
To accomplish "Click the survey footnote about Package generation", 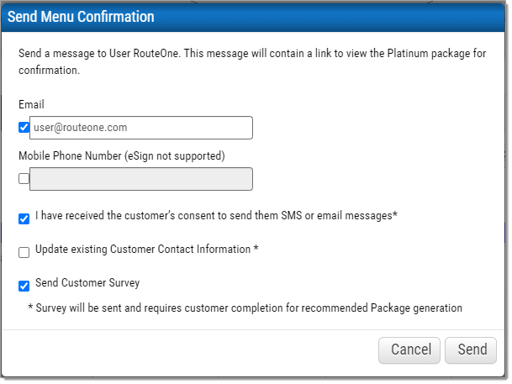I will 245,308.
